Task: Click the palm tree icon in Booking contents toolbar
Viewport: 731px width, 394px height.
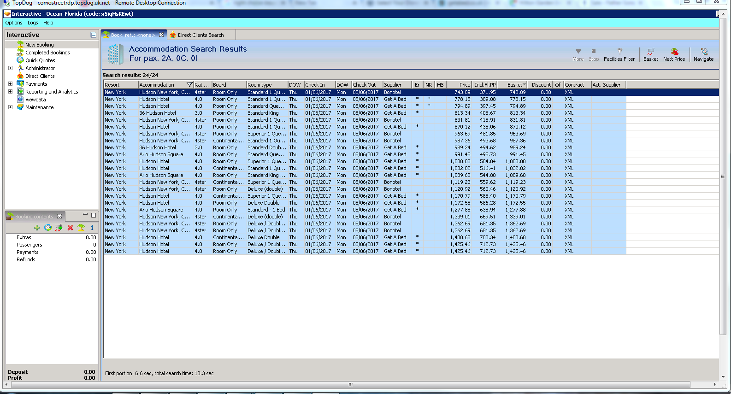Action: pyautogui.click(x=81, y=228)
